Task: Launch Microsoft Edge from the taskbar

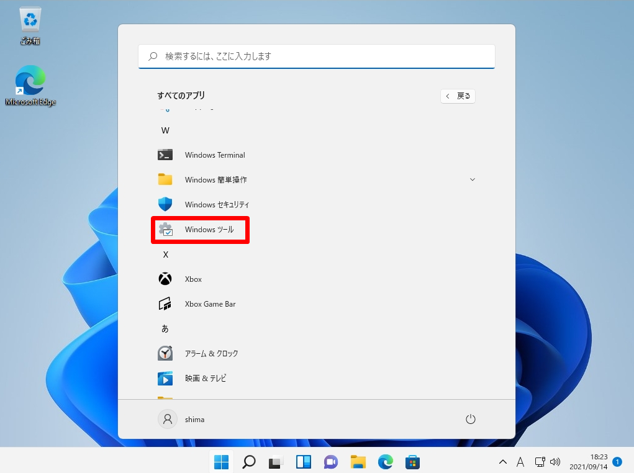Action: point(386,462)
